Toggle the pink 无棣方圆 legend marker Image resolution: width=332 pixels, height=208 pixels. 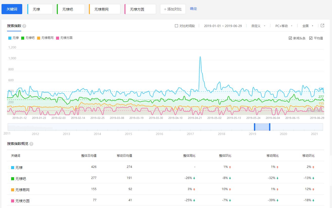[x=58, y=38]
